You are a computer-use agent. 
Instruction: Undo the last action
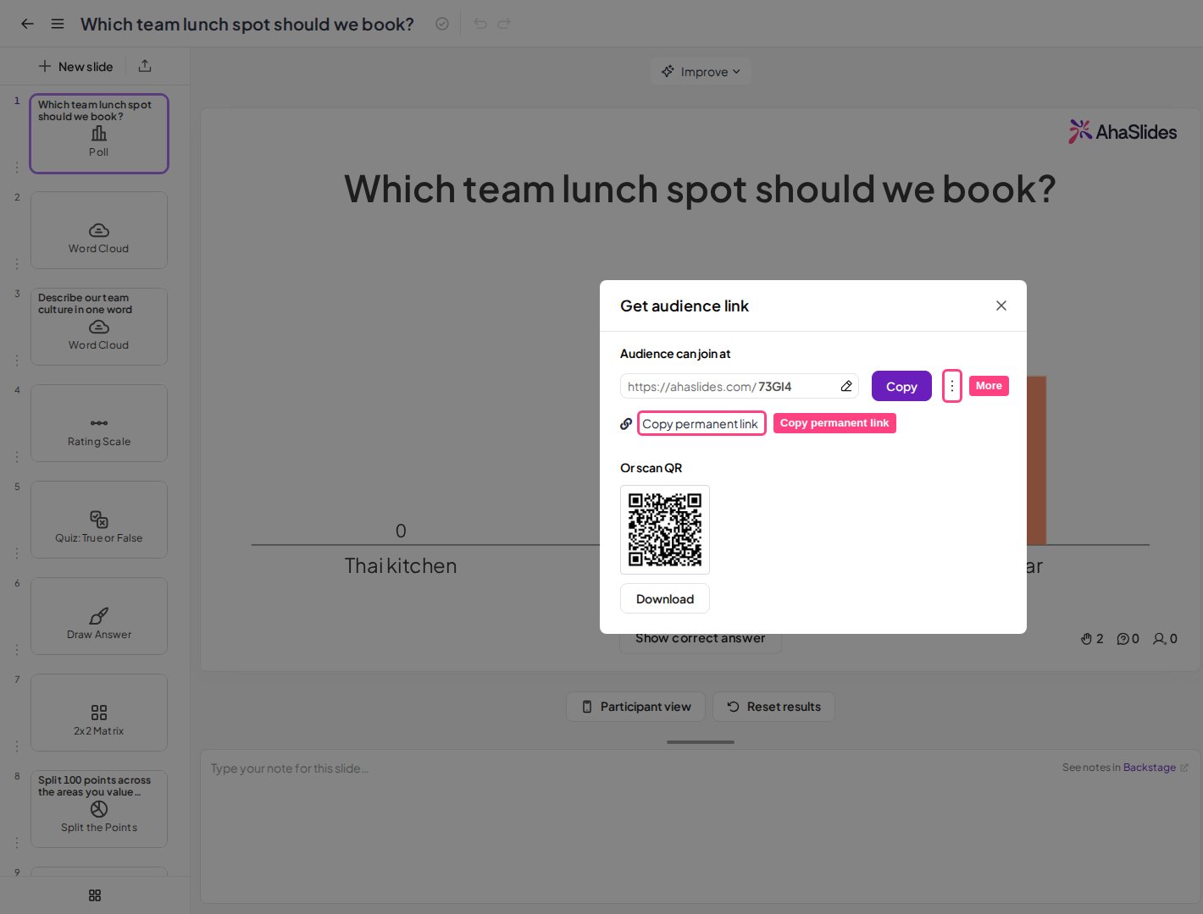click(480, 24)
